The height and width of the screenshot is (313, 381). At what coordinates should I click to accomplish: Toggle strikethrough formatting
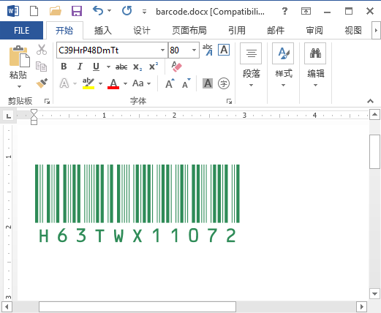(x=121, y=67)
